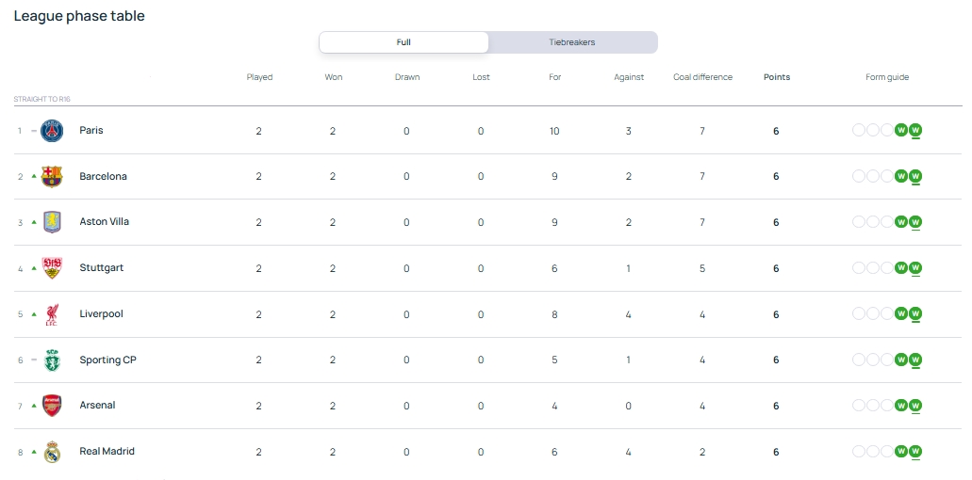This screenshot has height=480, width=972.
Task: Click the Liverpool club crest
Action: tap(52, 314)
